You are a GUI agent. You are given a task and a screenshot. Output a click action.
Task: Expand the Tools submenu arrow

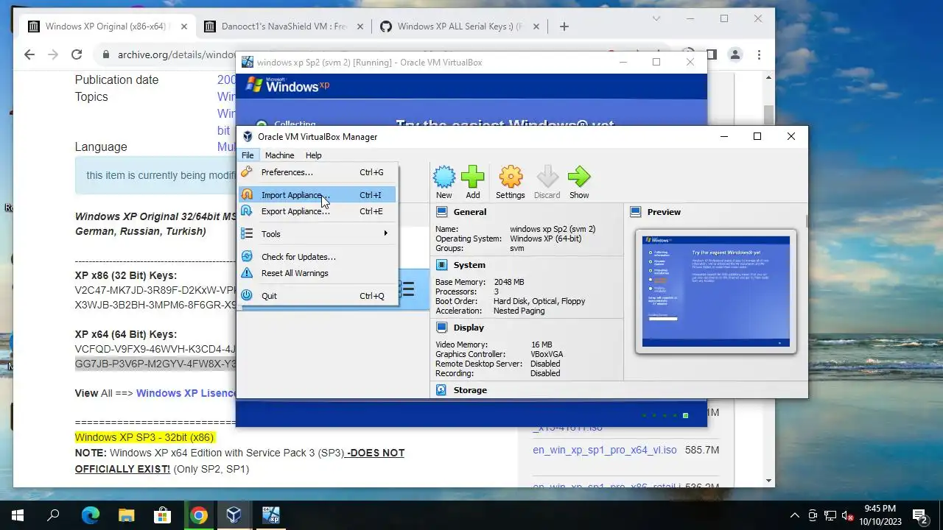pyautogui.click(x=385, y=234)
